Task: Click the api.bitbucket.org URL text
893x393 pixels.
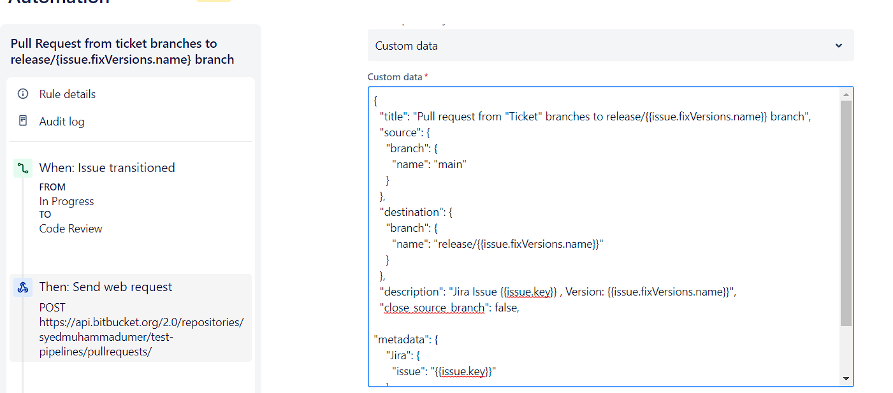Action: [x=142, y=336]
